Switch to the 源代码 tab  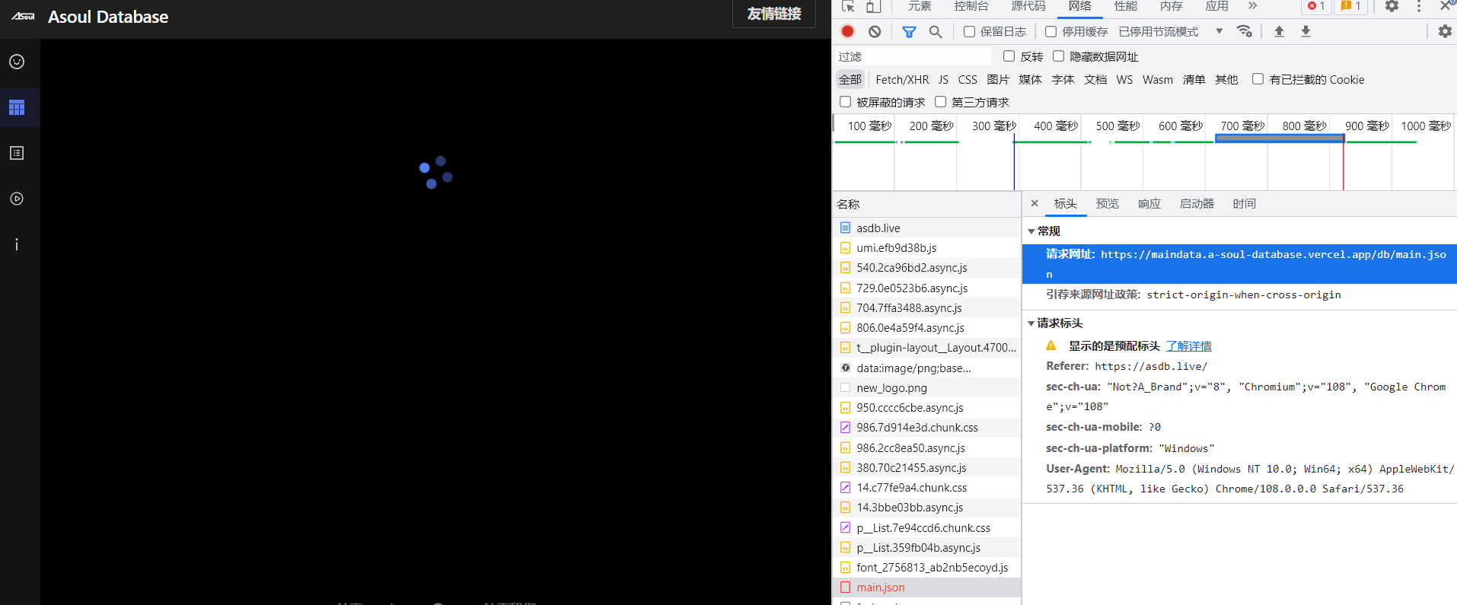click(1028, 6)
